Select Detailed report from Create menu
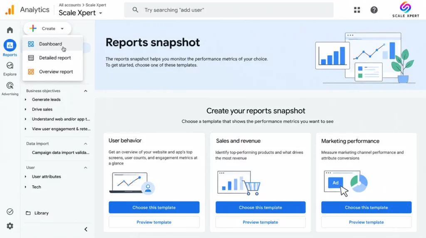Screen dimensions: 426x238 (53, 58)
